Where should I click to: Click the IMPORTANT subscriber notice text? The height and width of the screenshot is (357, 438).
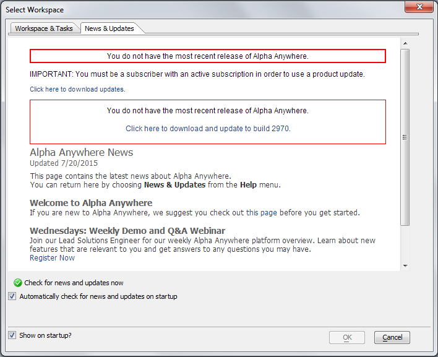tap(197, 74)
